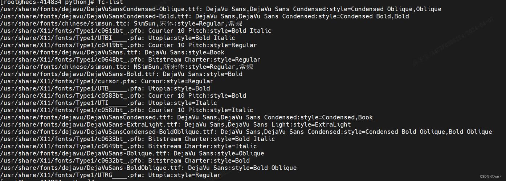Click the c0582bt_.pfb Courier Italic line
The height and width of the screenshot is (181, 506).
pyautogui.click(x=127, y=110)
